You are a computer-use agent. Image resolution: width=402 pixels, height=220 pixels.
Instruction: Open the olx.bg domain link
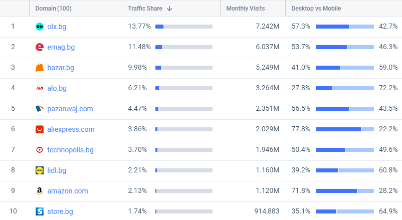(57, 27)
